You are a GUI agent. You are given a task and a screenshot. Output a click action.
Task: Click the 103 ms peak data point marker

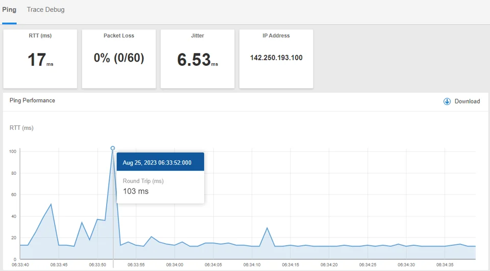click(112, 148)
